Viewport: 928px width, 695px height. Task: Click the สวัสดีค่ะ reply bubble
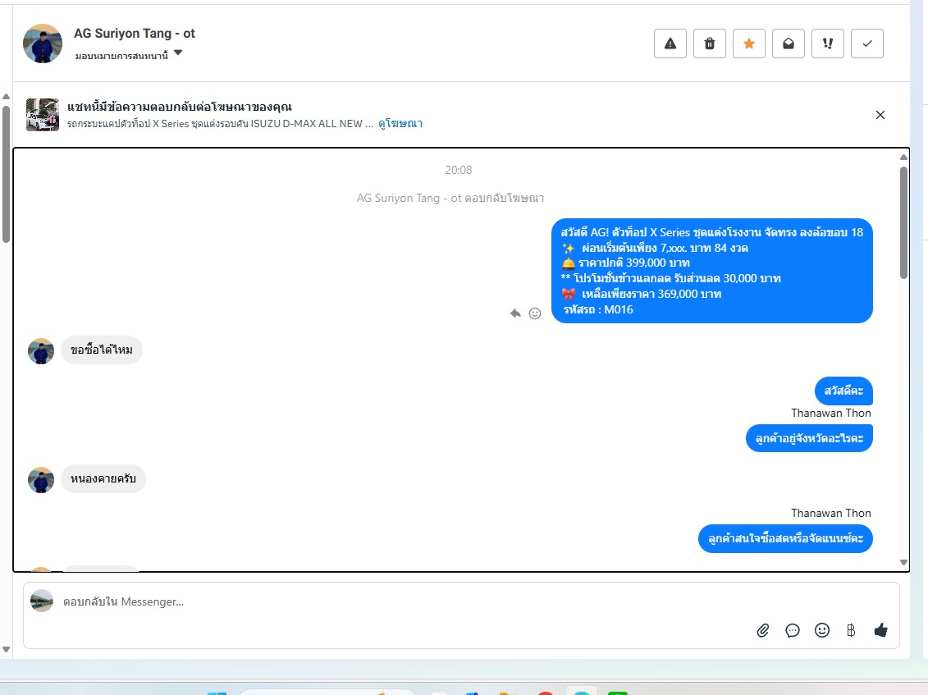[844, 391]
